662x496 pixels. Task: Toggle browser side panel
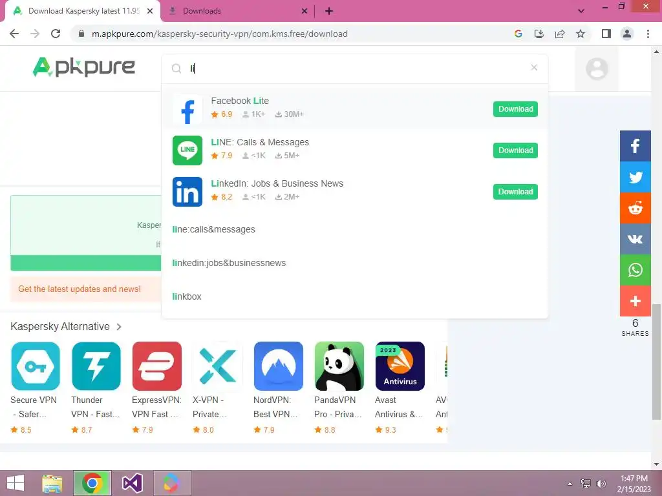point(606,34)
